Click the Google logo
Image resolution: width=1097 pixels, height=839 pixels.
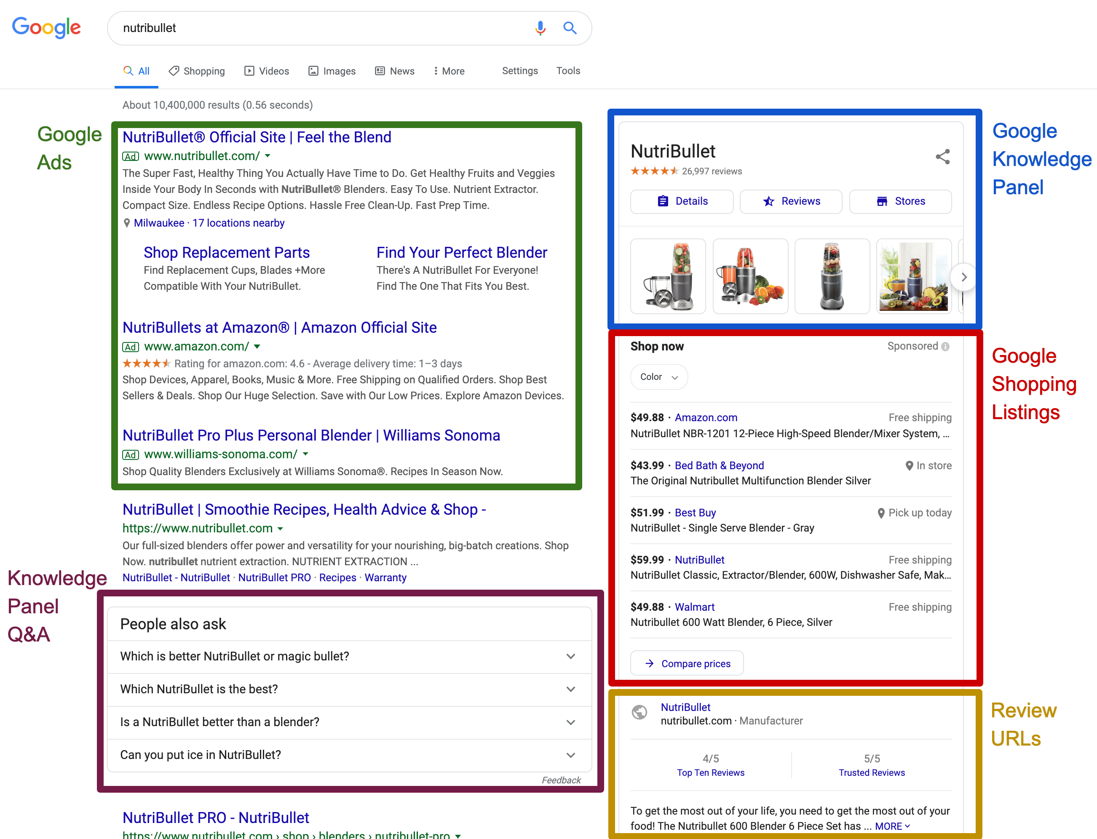pos(46,27)
